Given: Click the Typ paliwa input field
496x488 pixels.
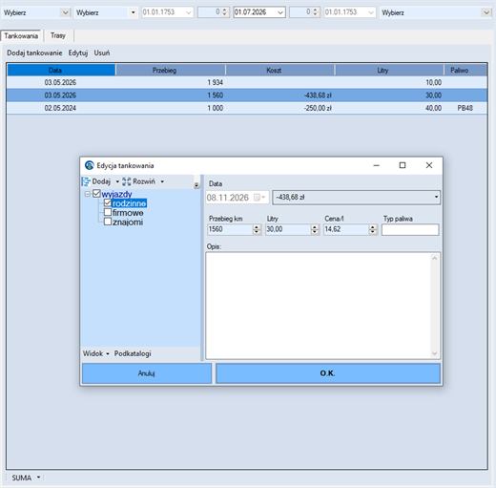Looking at the screenshot, I should pyautogui.click(x=410, y=229).
